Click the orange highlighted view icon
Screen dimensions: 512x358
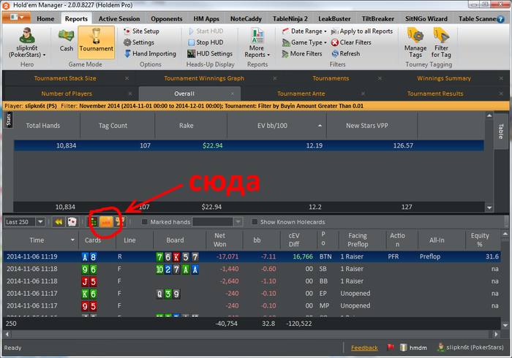point(106,222)
